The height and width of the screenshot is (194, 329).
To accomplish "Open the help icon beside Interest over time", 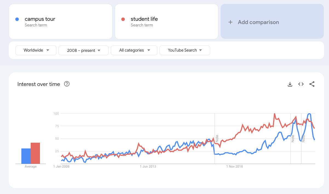I will pyautogui.click(x=67, y=84).
